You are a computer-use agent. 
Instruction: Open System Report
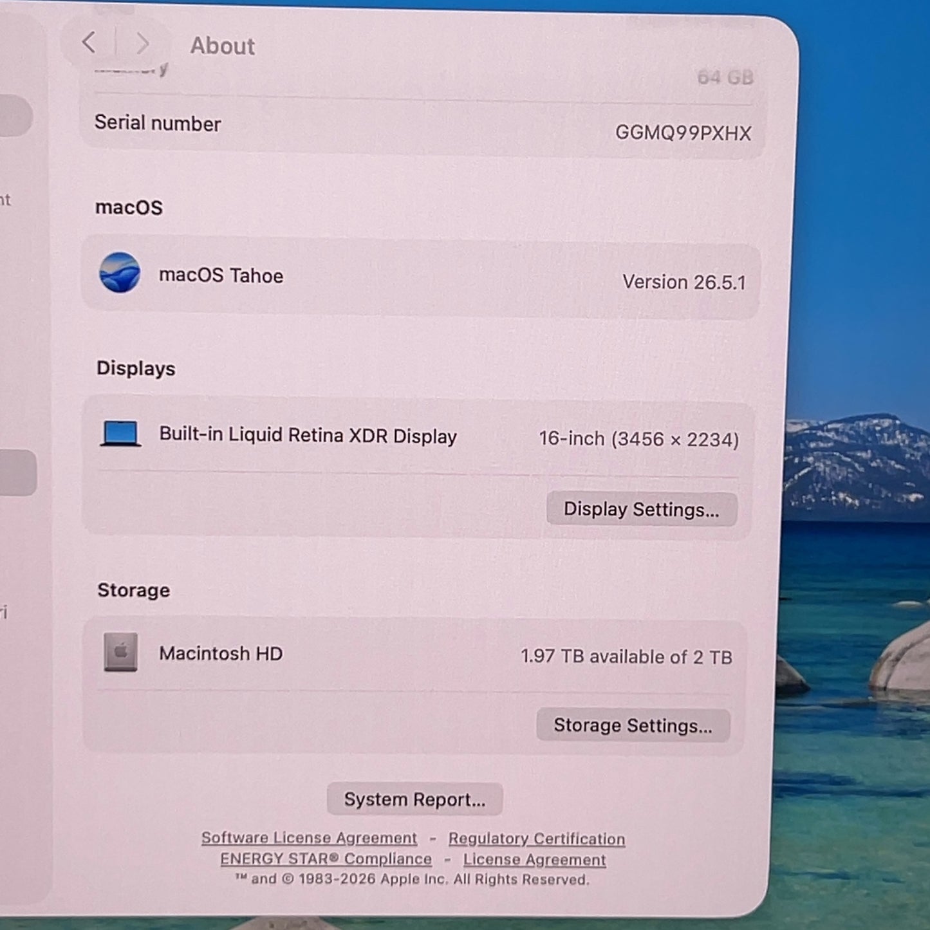(x=414, y=799)
